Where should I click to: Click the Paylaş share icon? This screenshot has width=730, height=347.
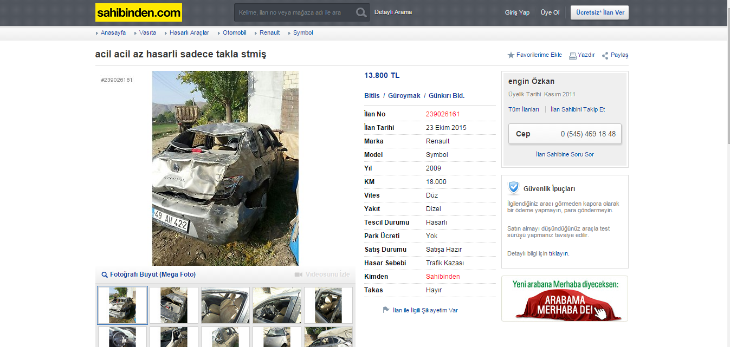605,55
